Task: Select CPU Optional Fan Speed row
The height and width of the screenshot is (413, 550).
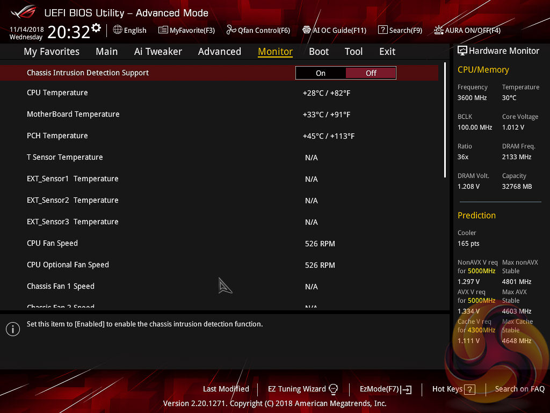Action: (x=219, y=265)
